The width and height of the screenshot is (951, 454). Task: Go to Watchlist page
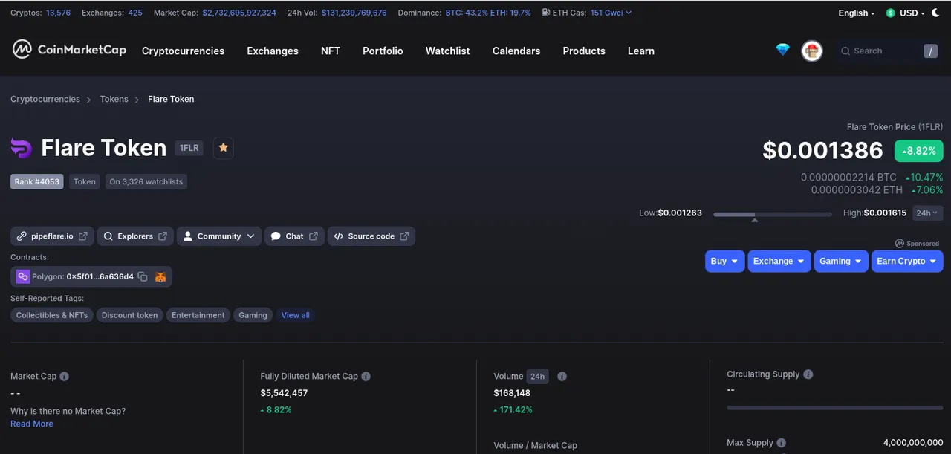pyautogui.click(x=447, y=51)
